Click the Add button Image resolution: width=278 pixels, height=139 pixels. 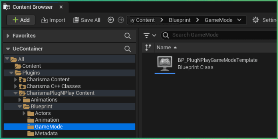tap(21, 20)
